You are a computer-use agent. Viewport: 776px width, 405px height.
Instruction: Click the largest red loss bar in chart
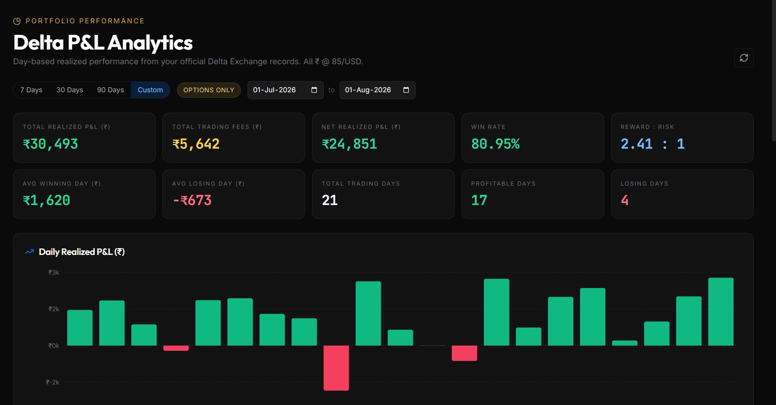coord(336,368)
